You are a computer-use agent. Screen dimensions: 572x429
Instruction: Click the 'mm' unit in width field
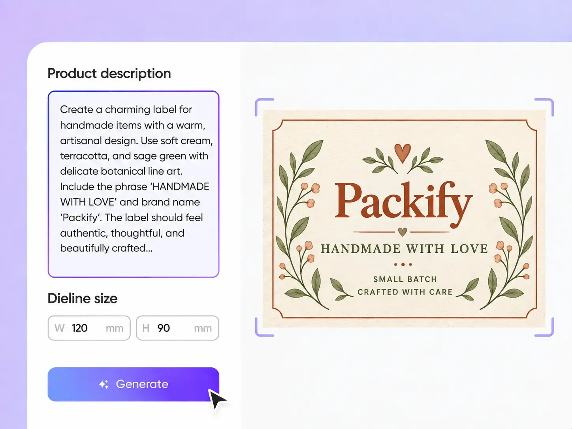[115, 328]
